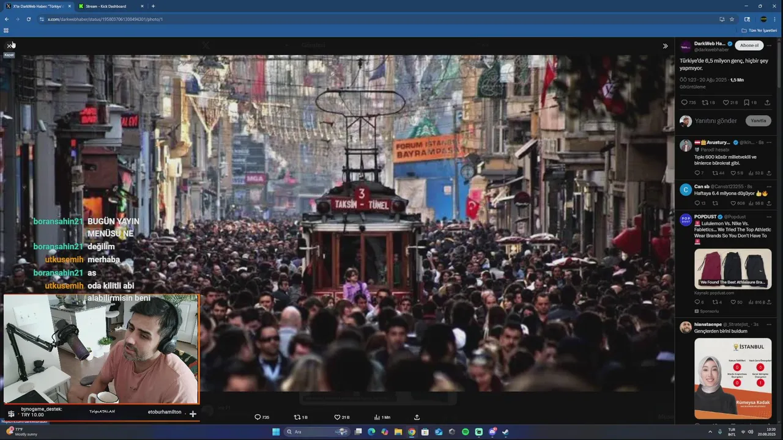783x440 pixels.
Task: Like the POPDUST sponsored post
Action: pyautogui.click(x=732, y=302)
